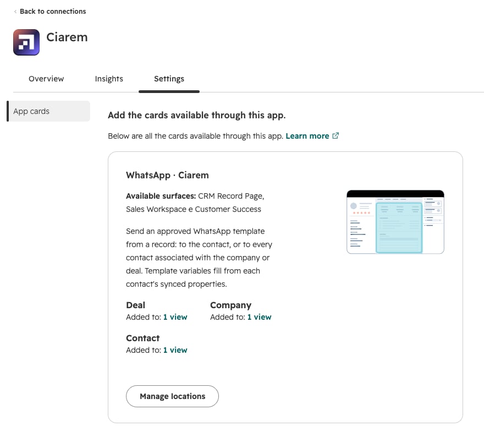Viewport: 484px width, 437px height.
Task: Click the Available surfaces label
Action: coord(161,196)
